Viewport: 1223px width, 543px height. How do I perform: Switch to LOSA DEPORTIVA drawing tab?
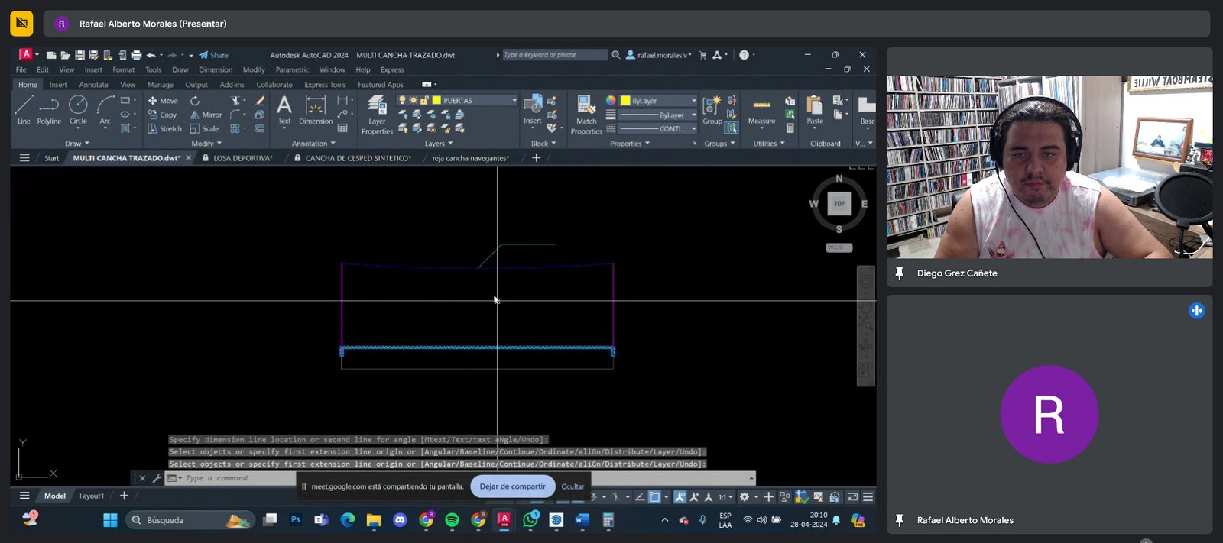(242, 158)
